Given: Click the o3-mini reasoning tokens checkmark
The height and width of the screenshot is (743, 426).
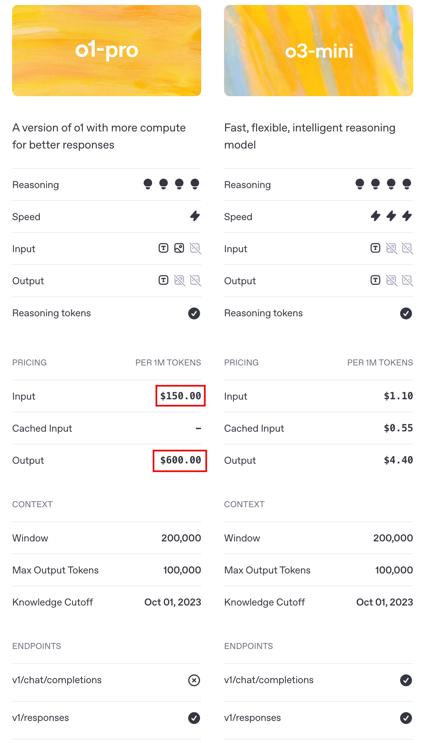Looking at the screenshot, I should [x=406, y=313].
